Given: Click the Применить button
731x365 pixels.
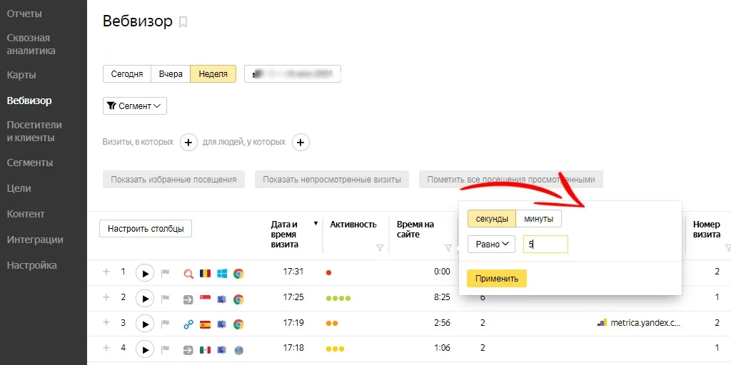Looking at the screenshot, I should point(497,279).
